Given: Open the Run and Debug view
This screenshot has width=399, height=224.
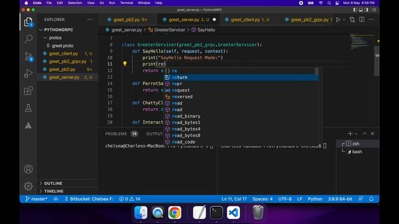Looking at the screenshot, I should tap(28, 73).
